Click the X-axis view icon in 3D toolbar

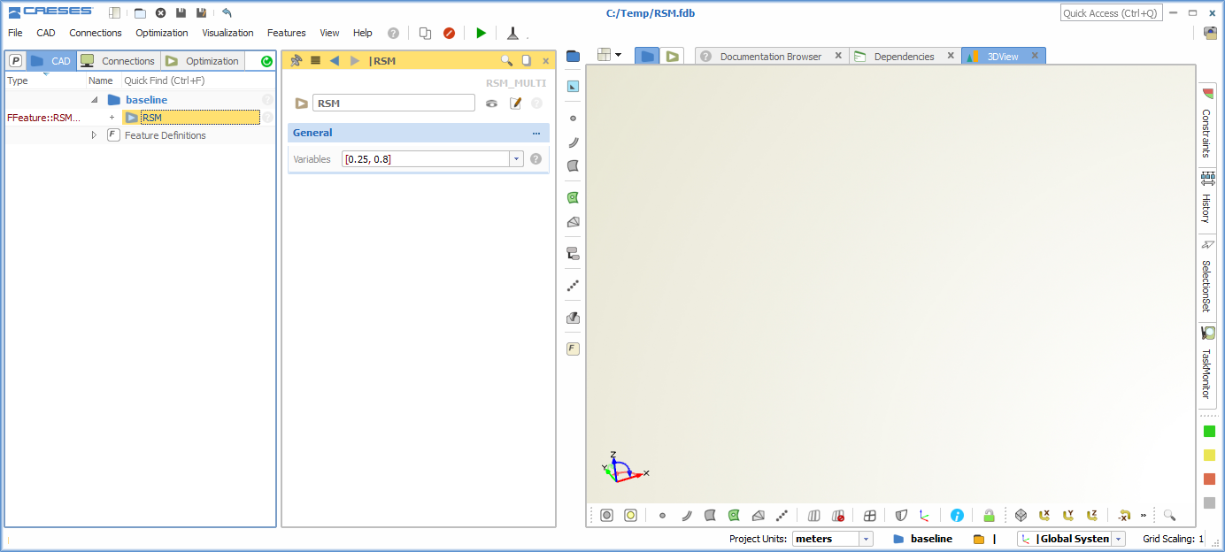point(1044,515)
